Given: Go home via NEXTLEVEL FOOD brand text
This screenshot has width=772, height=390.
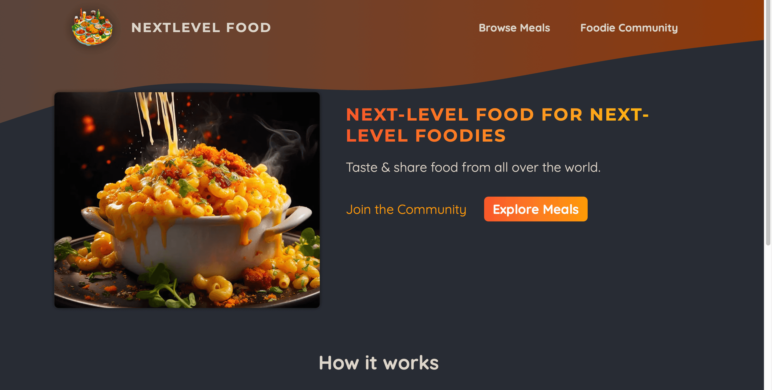Looking at the screenshot, I should pyautogui.click(x=201, y=28).
